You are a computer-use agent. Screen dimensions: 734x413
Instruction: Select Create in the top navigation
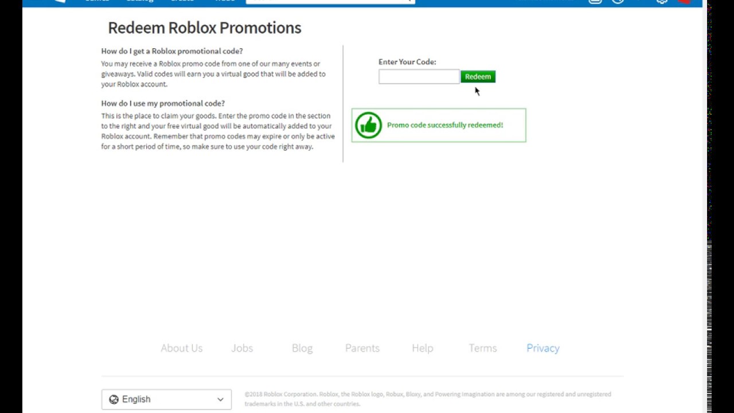tap(182, 1)
